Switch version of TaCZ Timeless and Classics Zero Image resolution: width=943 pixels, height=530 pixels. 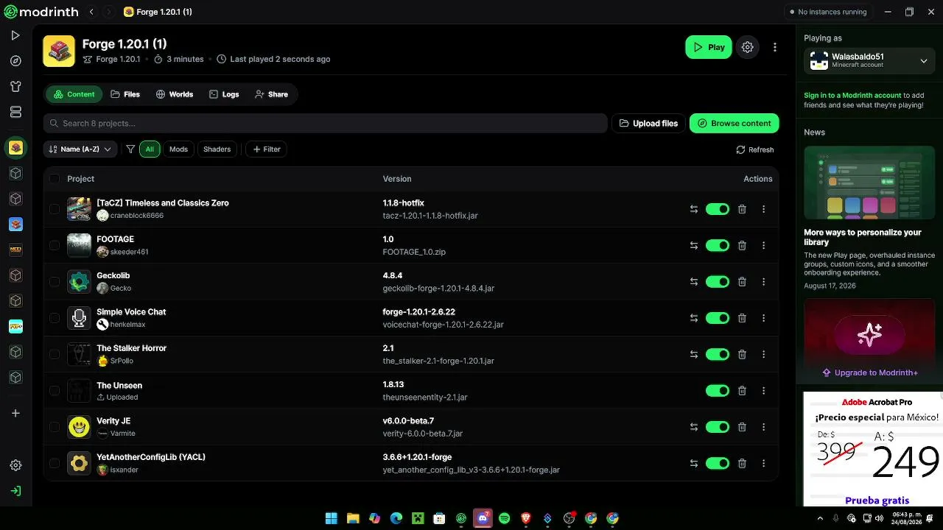[693, 209]
